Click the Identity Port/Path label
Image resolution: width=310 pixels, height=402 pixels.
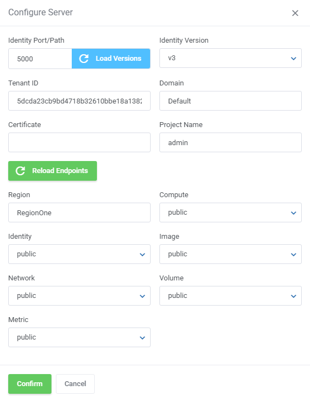coord(36,40)
